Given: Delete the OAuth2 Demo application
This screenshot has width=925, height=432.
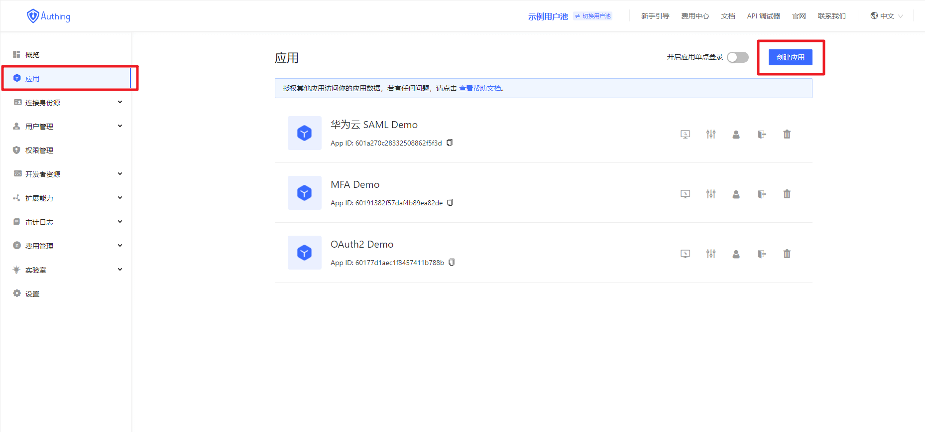Looking at the screenshot, I should tap(787, 254).
